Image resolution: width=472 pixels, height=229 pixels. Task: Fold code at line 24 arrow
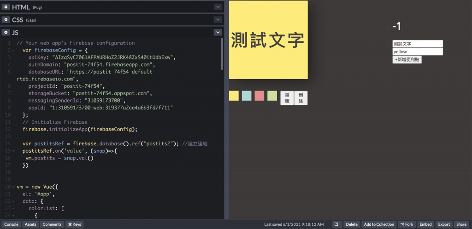(13, 216)
